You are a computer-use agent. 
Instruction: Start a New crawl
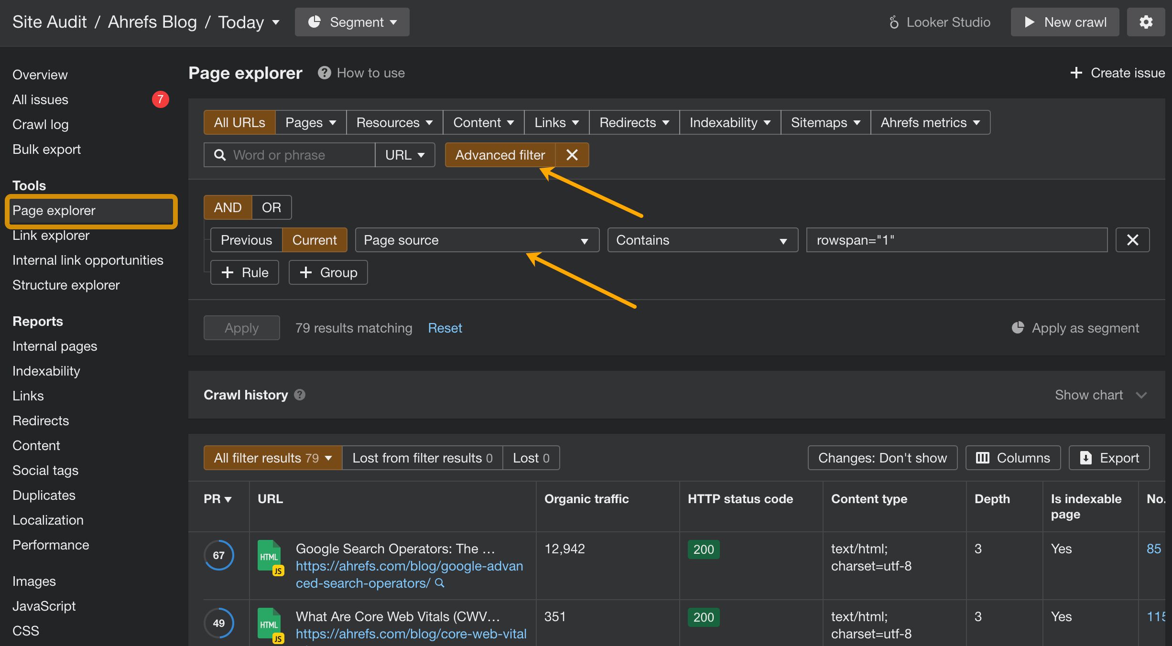pyautogui.click(x=1064, y=22)
